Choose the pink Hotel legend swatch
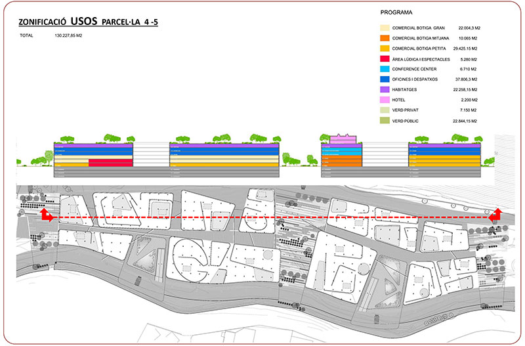Screen dimensions: 525x346 [x=385, y=100]
